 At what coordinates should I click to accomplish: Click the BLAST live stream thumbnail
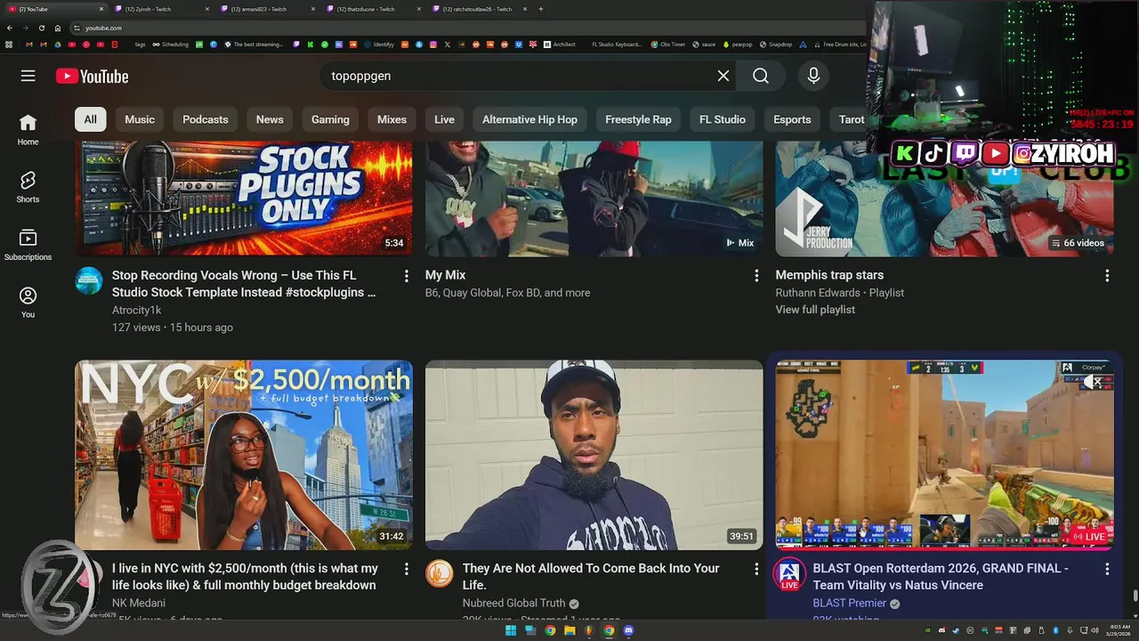tap(944, 455)
